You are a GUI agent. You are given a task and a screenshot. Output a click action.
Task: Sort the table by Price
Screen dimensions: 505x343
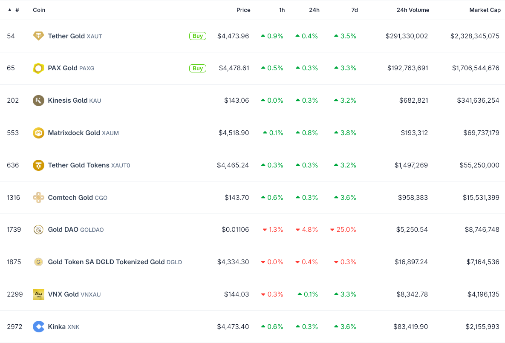pos(243,10)
